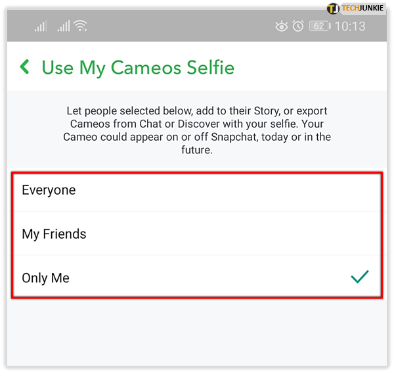Go back using the green arrow
394x373 pixels.
25,67
